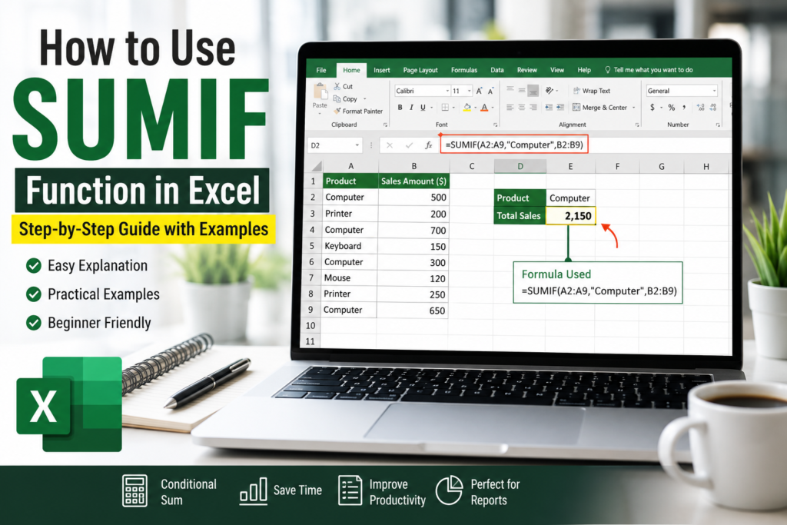Switch to the Insert tab

coord(381,70)
